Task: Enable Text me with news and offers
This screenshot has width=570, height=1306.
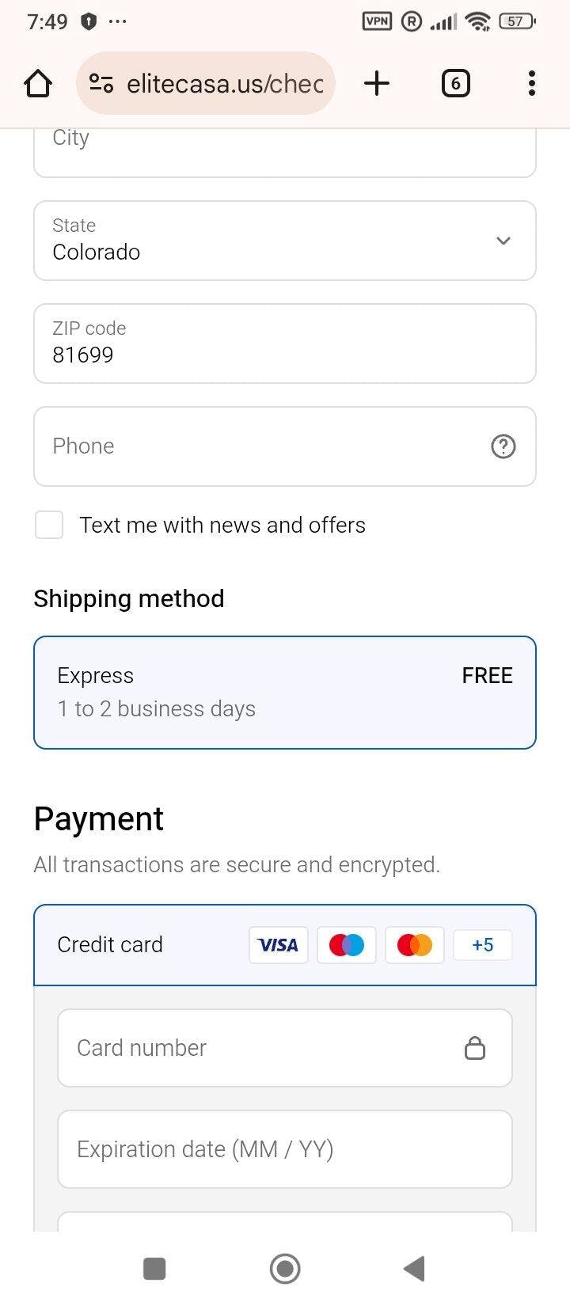Action: (49, 525)
